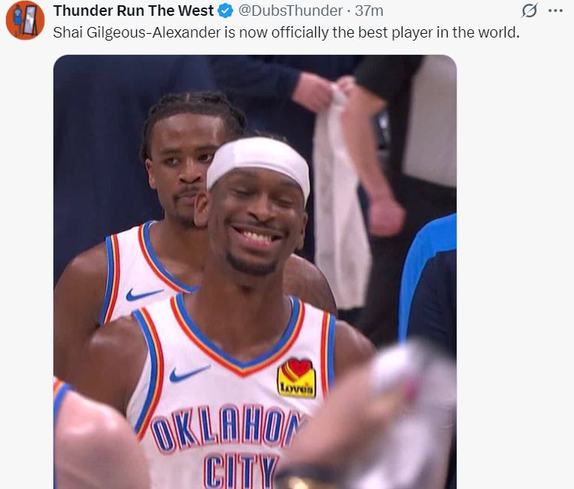574x489 pixels.
Task: Click the CITY lettering on the jersey
Action: click(240, 471)
